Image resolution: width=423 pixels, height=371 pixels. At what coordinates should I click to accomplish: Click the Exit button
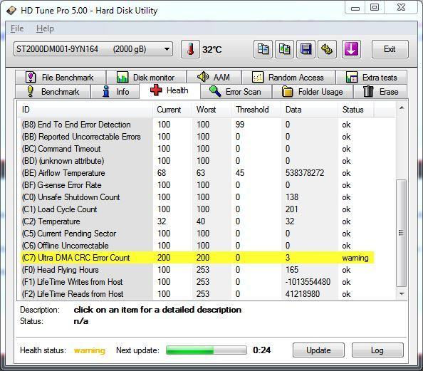pos(390,49)
